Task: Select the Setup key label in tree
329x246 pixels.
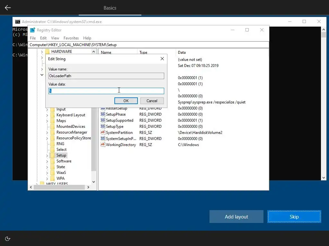Action: [x=61, y=155]
